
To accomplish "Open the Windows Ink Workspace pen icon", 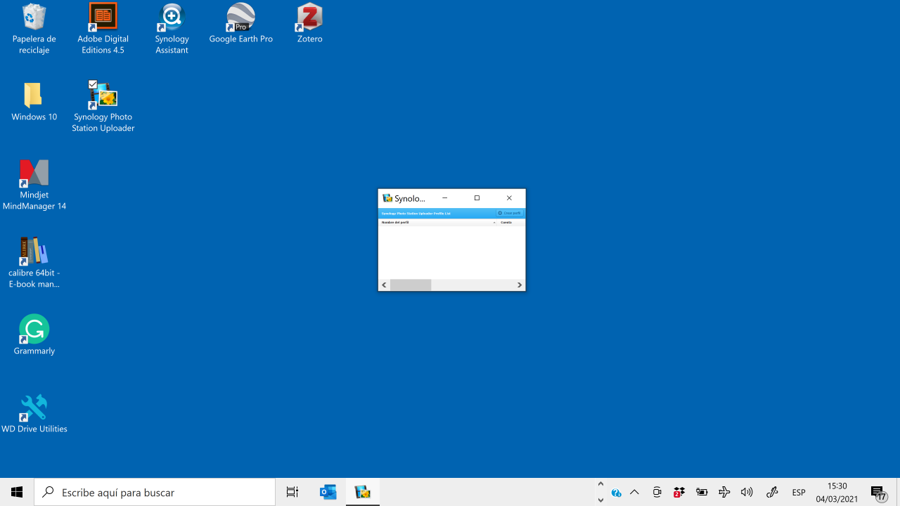I will pyautogui.click(x=771, y=492).
